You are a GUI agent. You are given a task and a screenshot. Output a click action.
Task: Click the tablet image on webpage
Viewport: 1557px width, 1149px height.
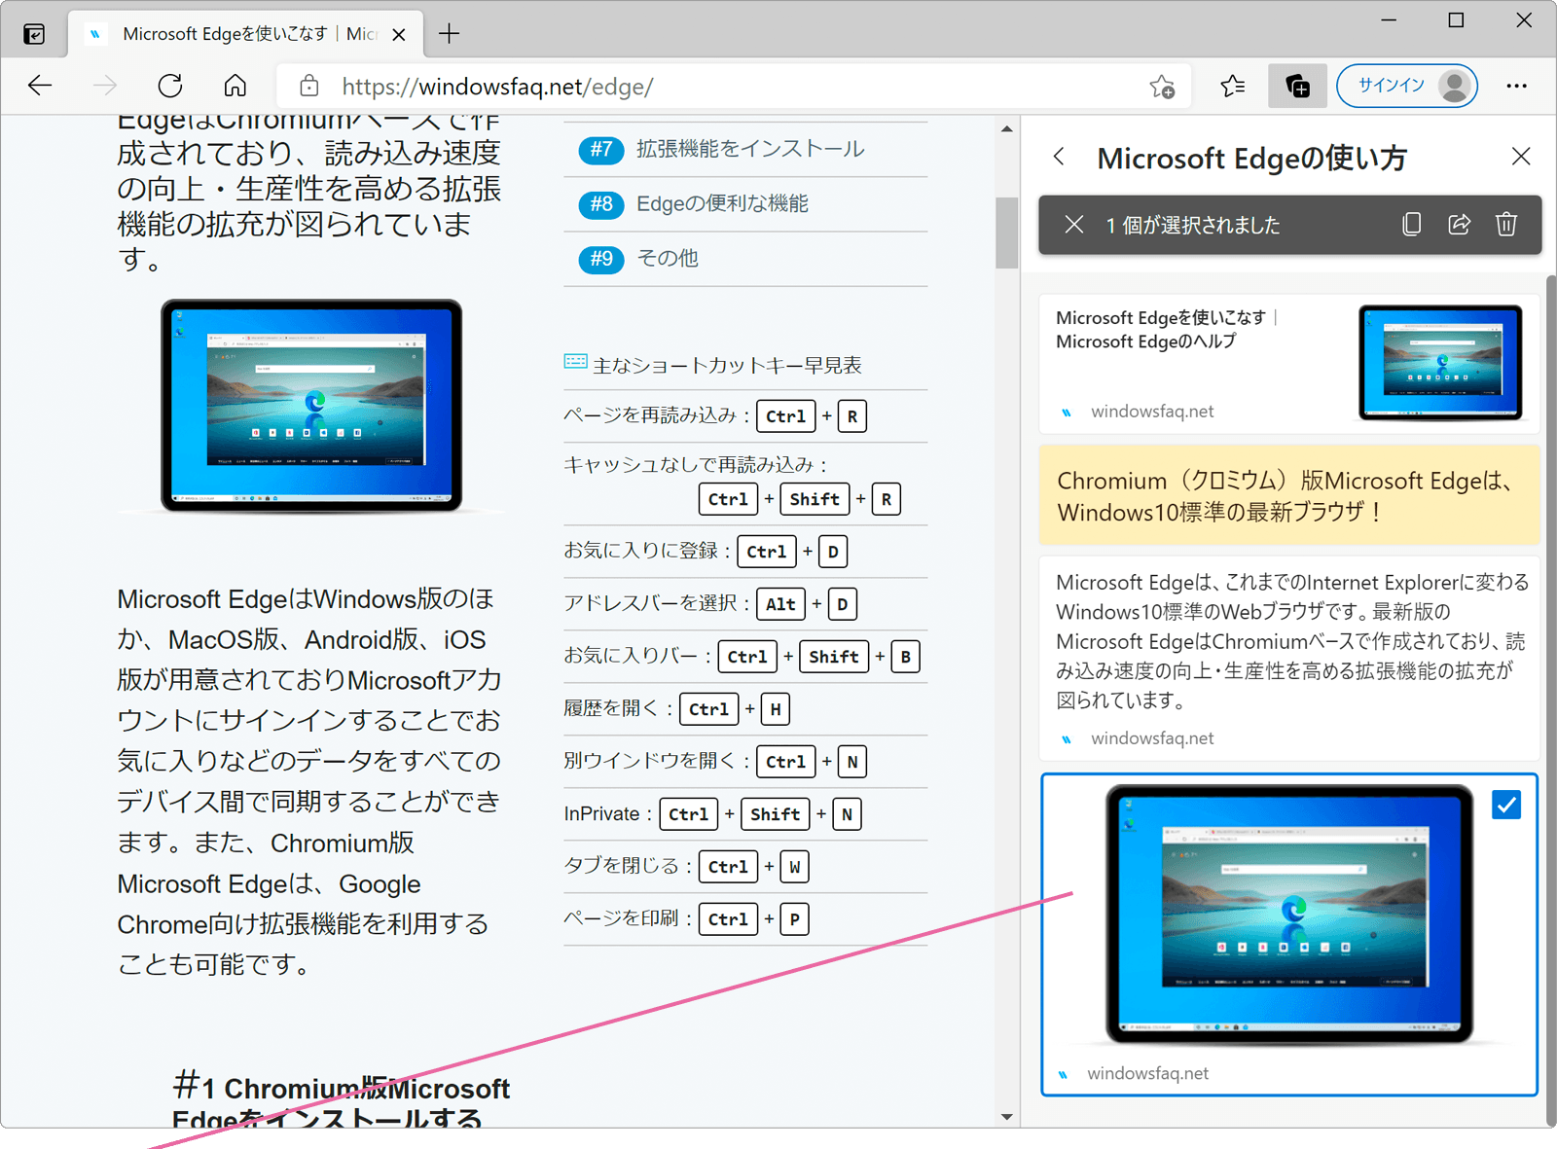311,405
